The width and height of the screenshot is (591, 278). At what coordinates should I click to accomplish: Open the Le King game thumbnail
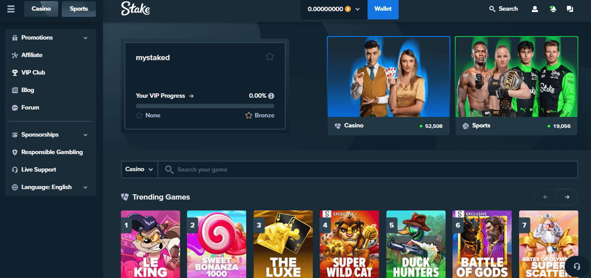tap(150, 244)
